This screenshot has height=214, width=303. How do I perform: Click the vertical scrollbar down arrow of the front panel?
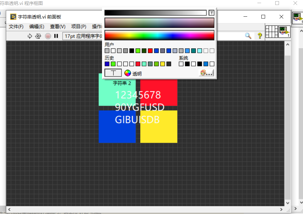288,203
